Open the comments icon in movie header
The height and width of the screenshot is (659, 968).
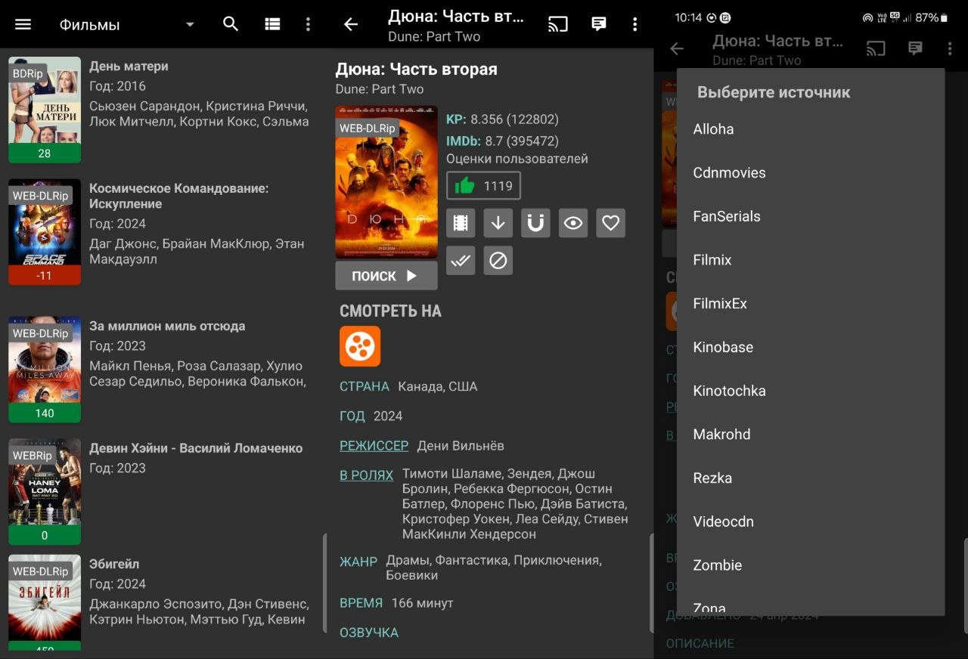[599, 24]
